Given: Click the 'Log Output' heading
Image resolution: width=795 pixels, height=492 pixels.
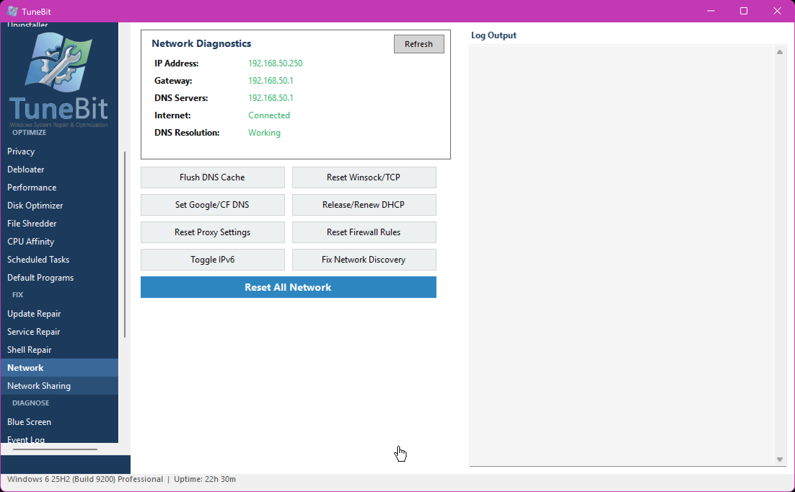Looking at the screenshot, I should point(493,35).
